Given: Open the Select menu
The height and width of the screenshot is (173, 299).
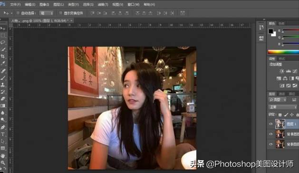Looking at the screenshot, I should (x=88, y=4).
